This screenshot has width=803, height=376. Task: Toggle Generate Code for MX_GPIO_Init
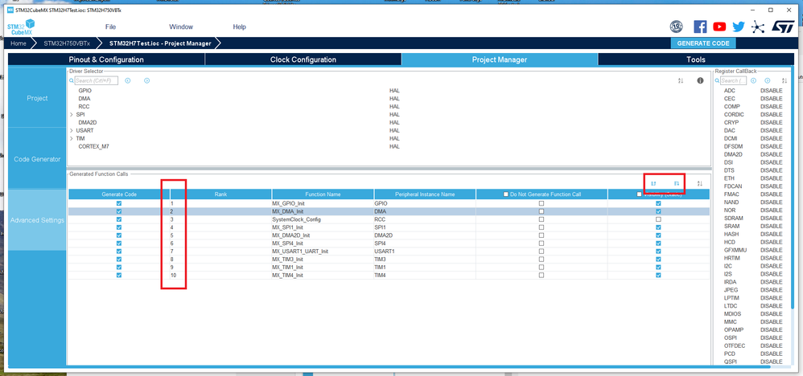click(x=119, y=203)
